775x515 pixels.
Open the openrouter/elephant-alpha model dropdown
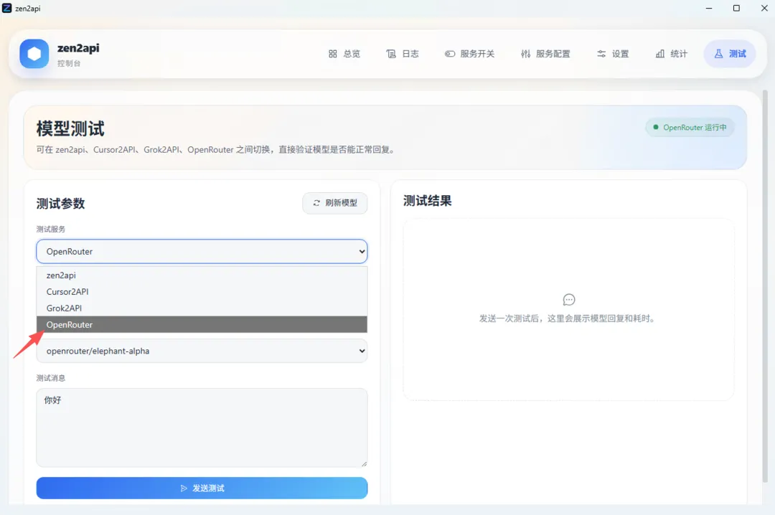pyautogui.click(x=202, y=351)
